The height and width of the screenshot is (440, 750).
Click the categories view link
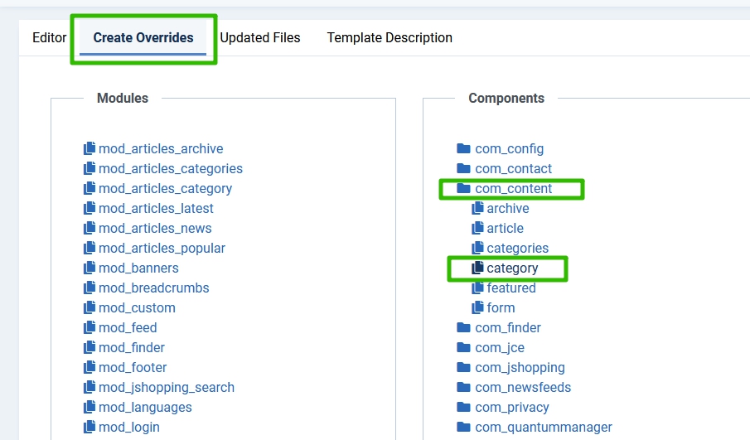pos(517,249)
